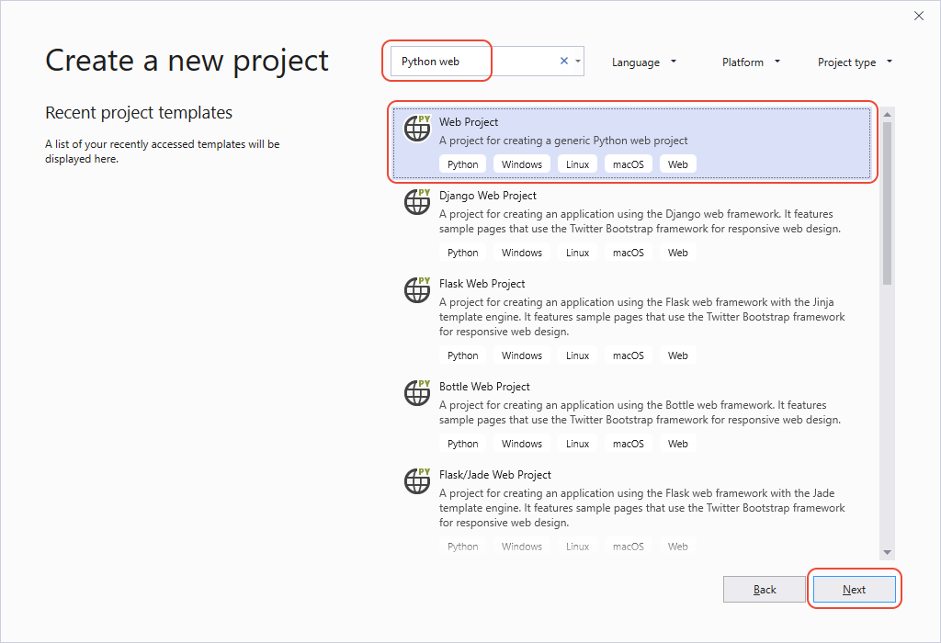
Task: Click the Web tag on Flask Web Project
Action: (x=677, y=355)
